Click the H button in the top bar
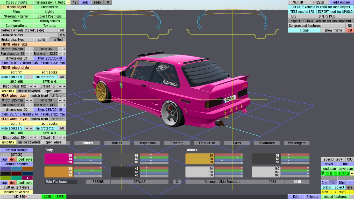Viewport: 354px width, 199px height. point(68,2)
